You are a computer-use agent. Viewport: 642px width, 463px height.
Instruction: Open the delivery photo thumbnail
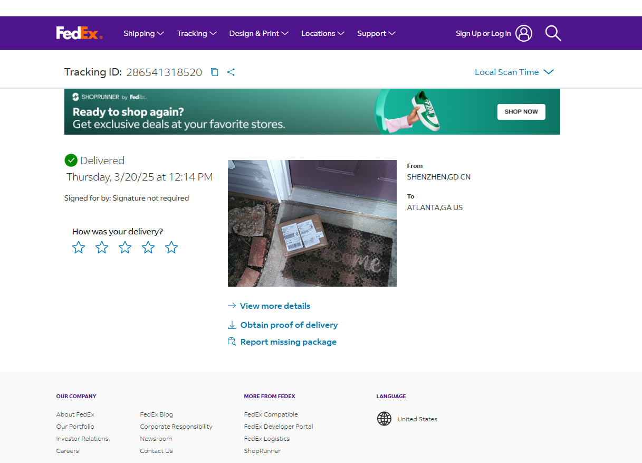(312, 223)
